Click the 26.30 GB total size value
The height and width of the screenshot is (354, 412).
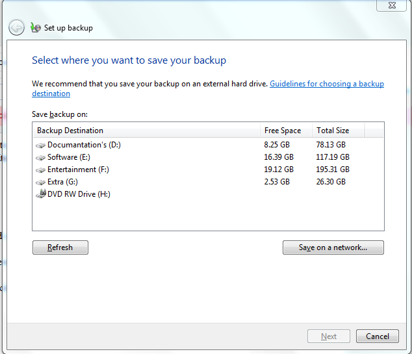[x=331, y=182]
